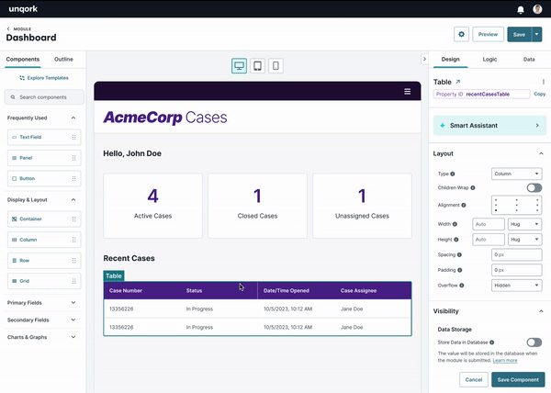
Task: Open the Learn more link
Action: coord(505,361)
